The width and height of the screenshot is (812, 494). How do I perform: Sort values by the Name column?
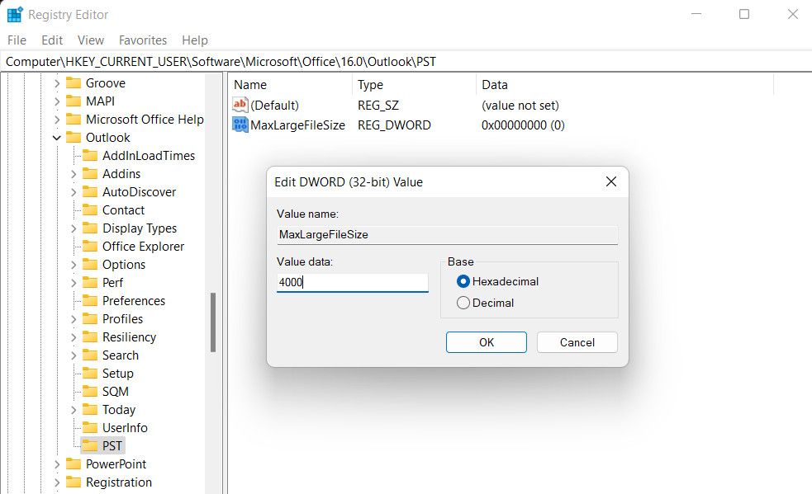[x=291, y=84]
